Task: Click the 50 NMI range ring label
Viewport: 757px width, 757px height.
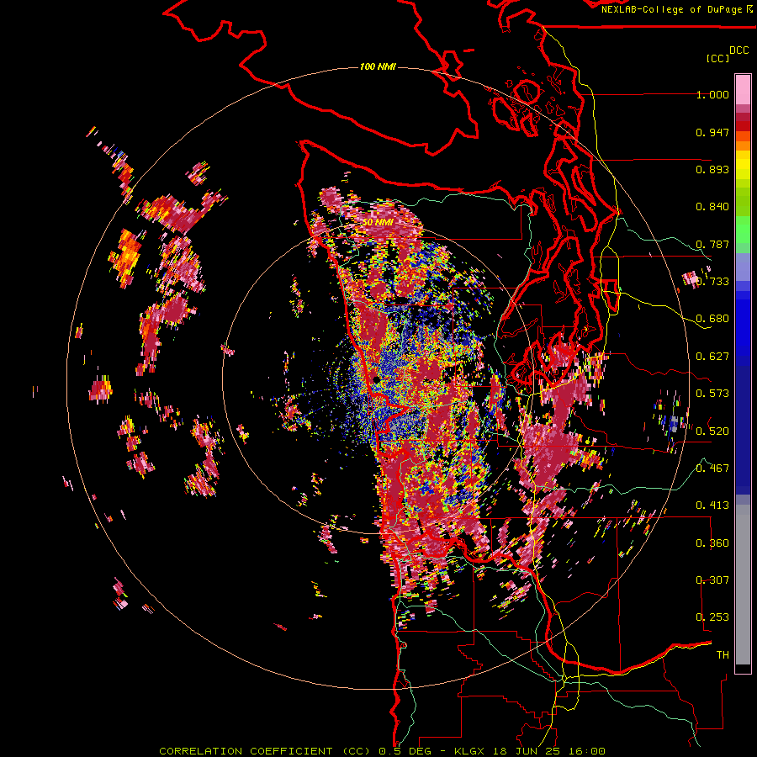Action: tap(378, 222)
